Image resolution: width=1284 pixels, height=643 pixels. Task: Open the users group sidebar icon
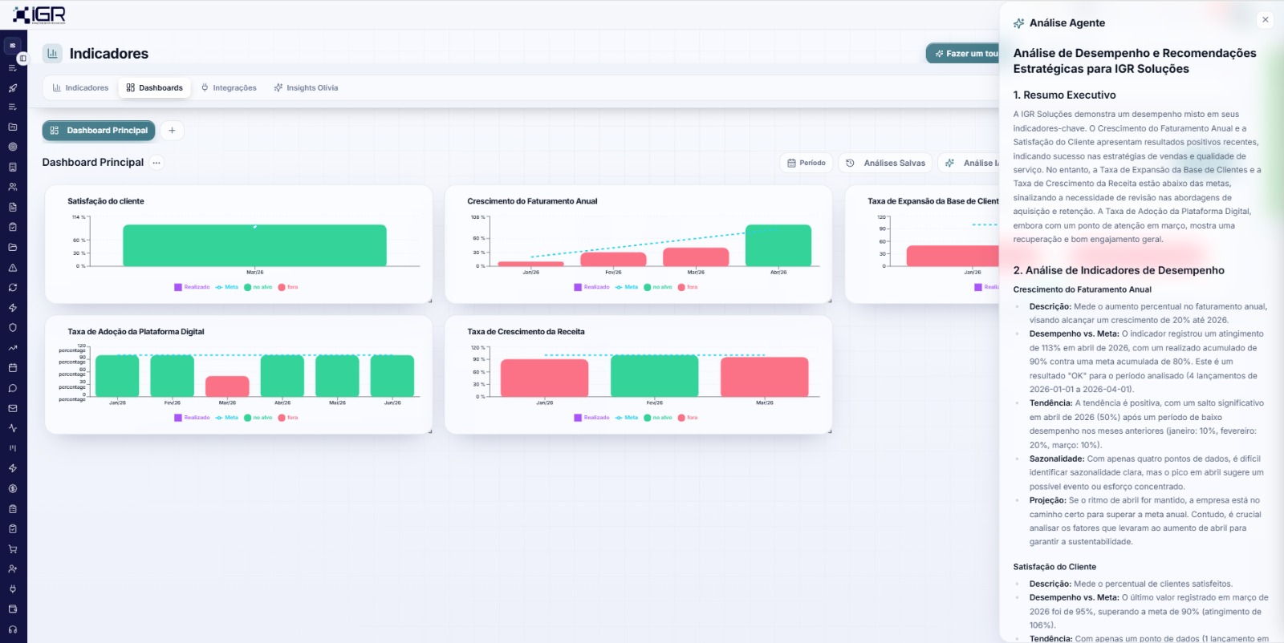(x=13, y=187)
